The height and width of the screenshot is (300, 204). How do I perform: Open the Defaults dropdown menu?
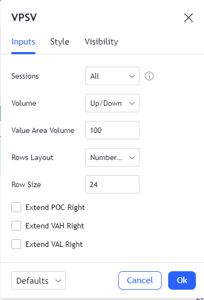[39, 280]
